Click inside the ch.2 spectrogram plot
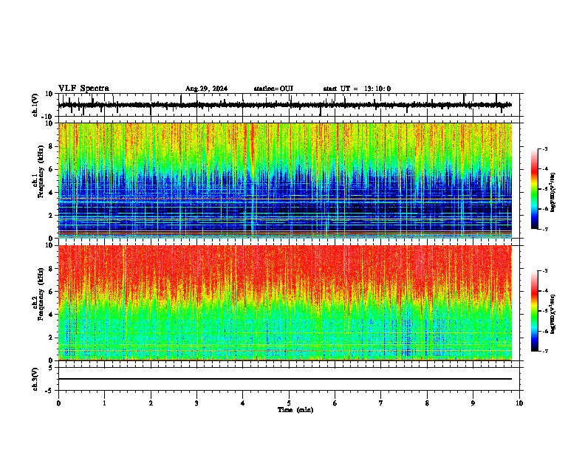Screen dimensions: 585x452 (x=285, y=303)
